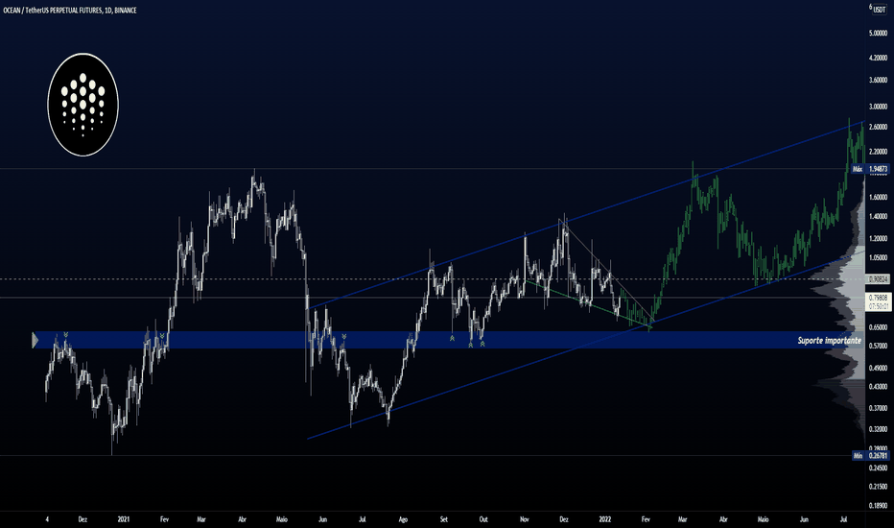Select the 'Suporte importante' zone label
Image resolution: width=894 pixels, height=528 pixels.
(x=829, y=340)
